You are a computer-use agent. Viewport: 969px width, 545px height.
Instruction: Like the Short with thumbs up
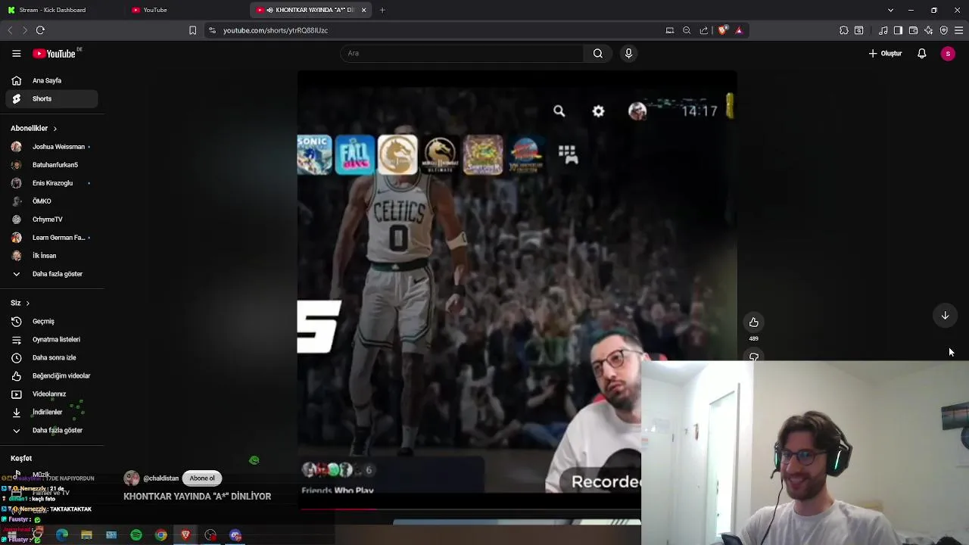753,322
